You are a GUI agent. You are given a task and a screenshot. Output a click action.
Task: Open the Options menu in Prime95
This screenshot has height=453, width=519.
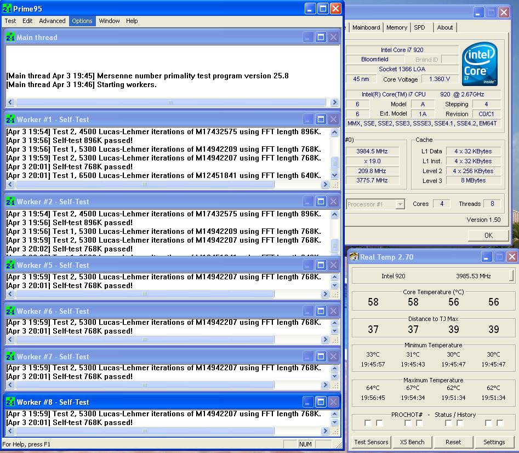(x=82, y=21)
